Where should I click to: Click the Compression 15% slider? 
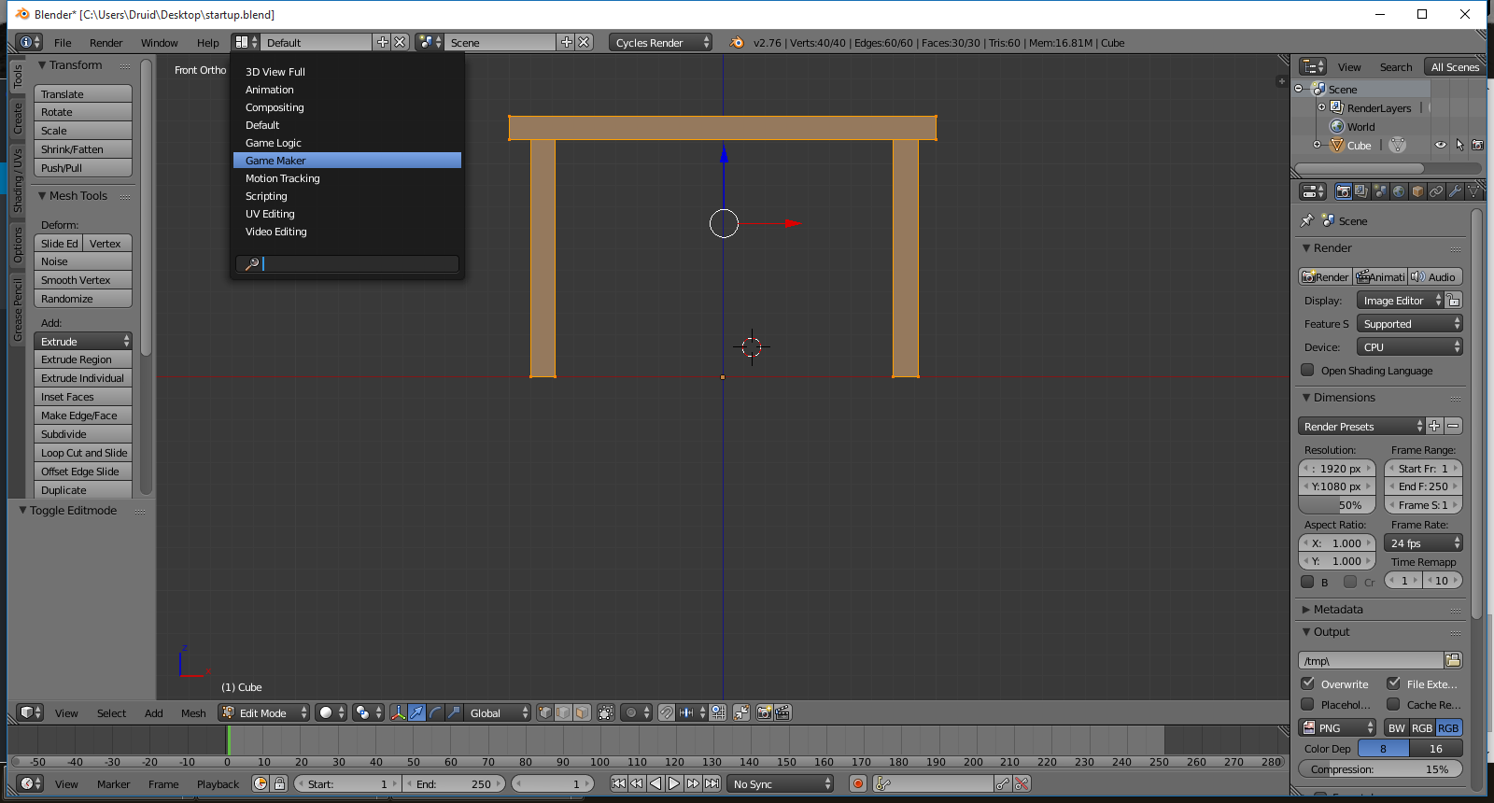click(x=1380, y=769)
